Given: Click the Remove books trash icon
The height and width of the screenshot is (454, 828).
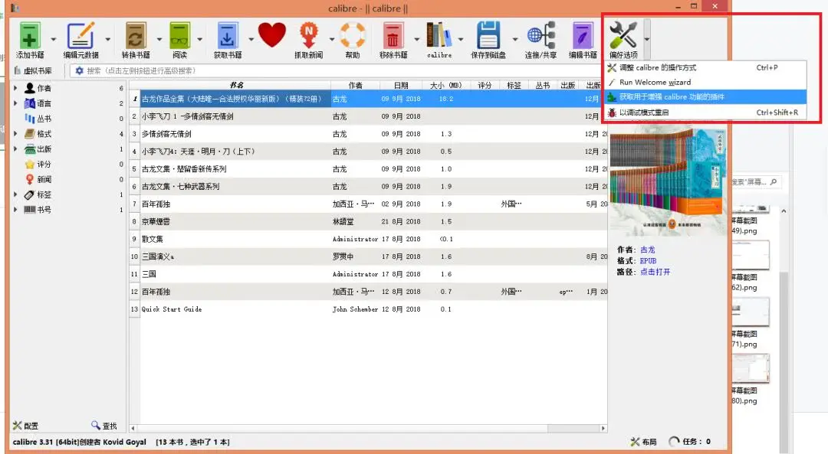Looking at the screenshot, I should [393, 36].
